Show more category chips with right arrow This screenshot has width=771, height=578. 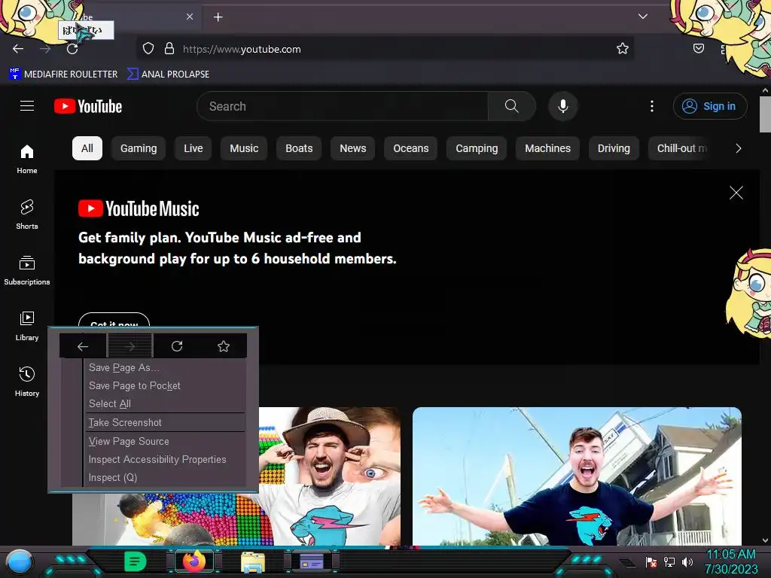pyautogui.click(x=738, y=148)
